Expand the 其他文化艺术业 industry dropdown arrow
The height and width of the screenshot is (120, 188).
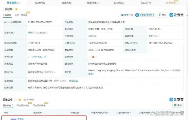[55, 72]
